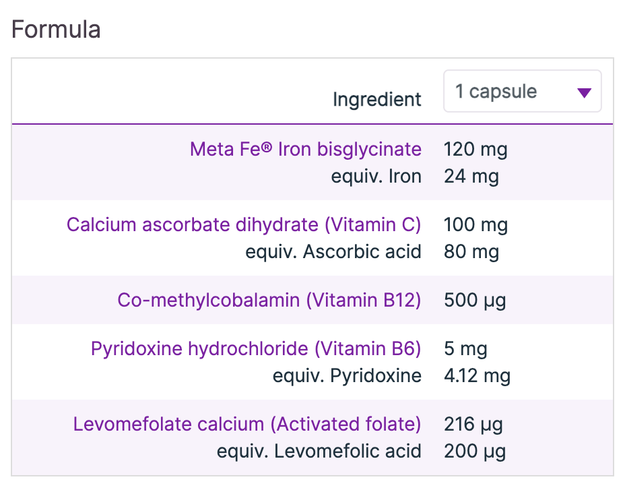
Task: Select the "equiv. Ascorbic acid" label
Action: coord(333,252)
